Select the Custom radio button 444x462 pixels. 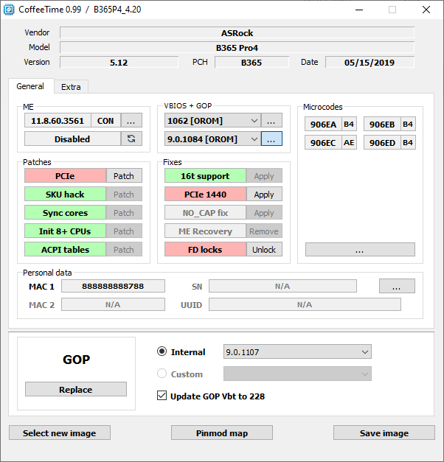pos(162,374)
